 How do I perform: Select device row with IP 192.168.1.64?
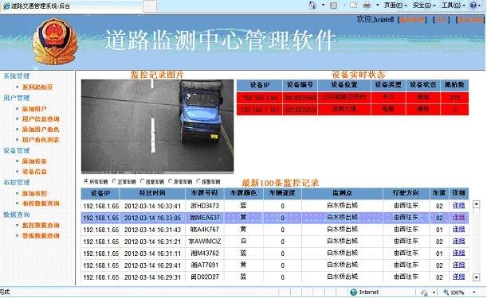point(352,98)
